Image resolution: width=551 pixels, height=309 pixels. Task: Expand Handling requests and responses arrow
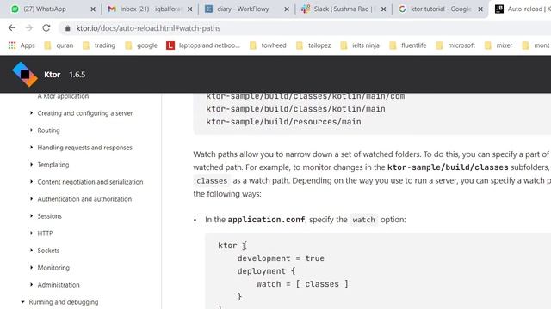31,148
